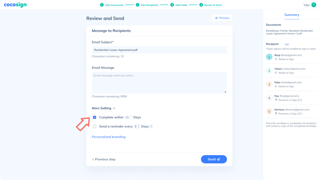Click the reminder help question mark icon
The width and height of the screenshot is (321, 180).
click(x=151, y=127)
